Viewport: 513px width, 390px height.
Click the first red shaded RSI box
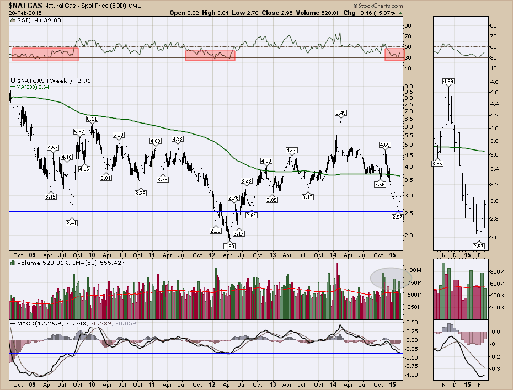tap(45, 54)
